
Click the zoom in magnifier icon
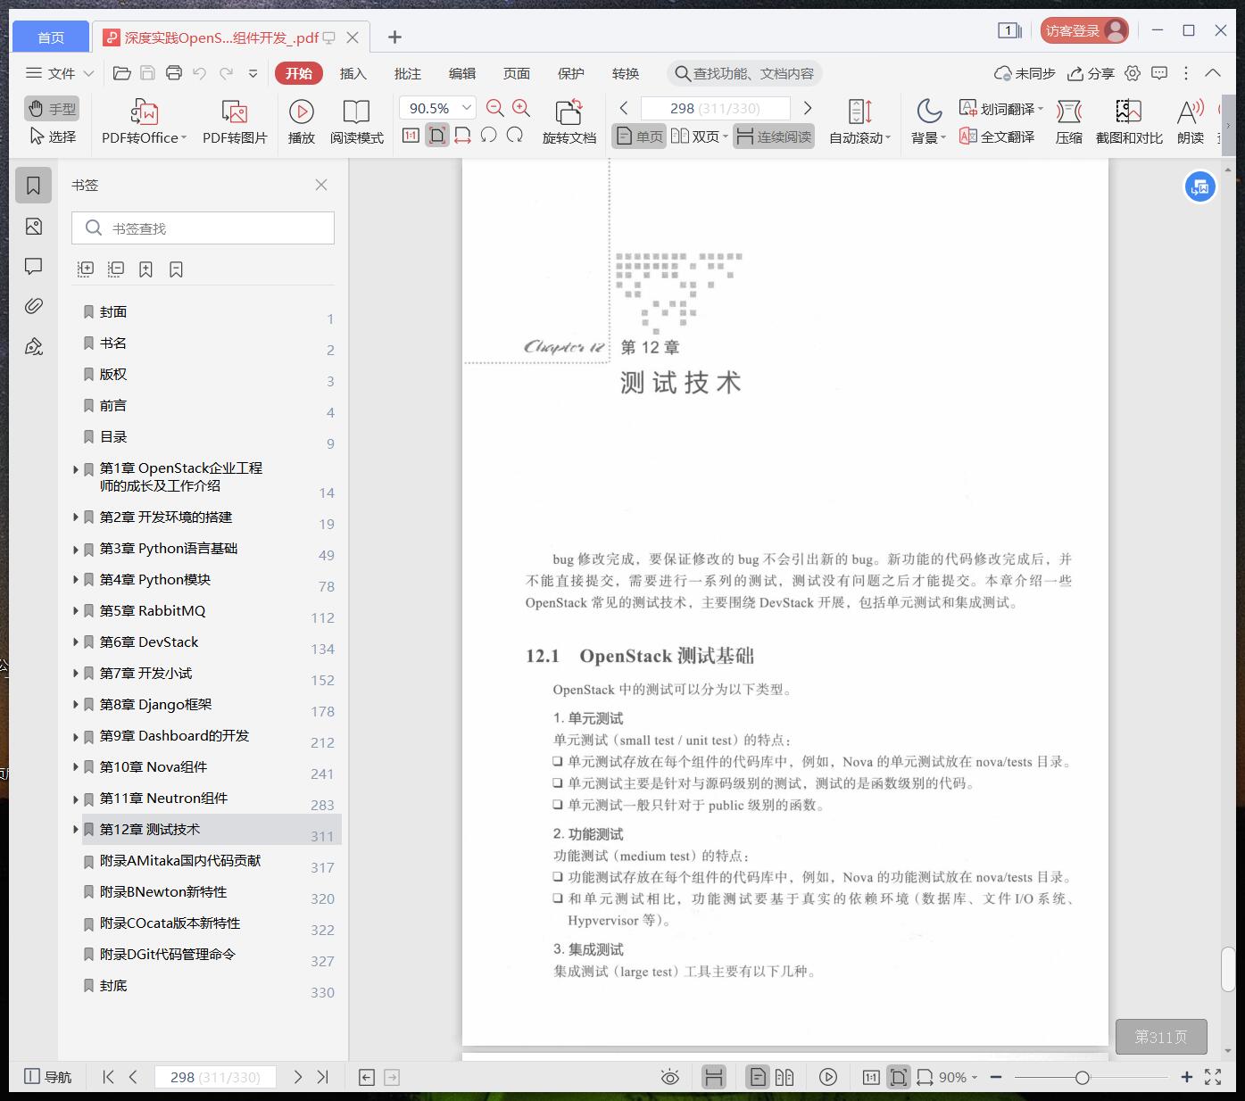coord(521,108)
